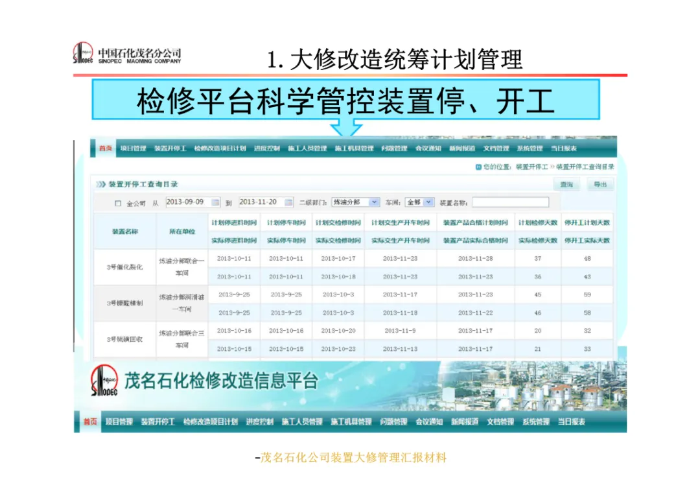Tick the 全公司 checkbox
700x496 pixels.
click(x=118, y=203)
